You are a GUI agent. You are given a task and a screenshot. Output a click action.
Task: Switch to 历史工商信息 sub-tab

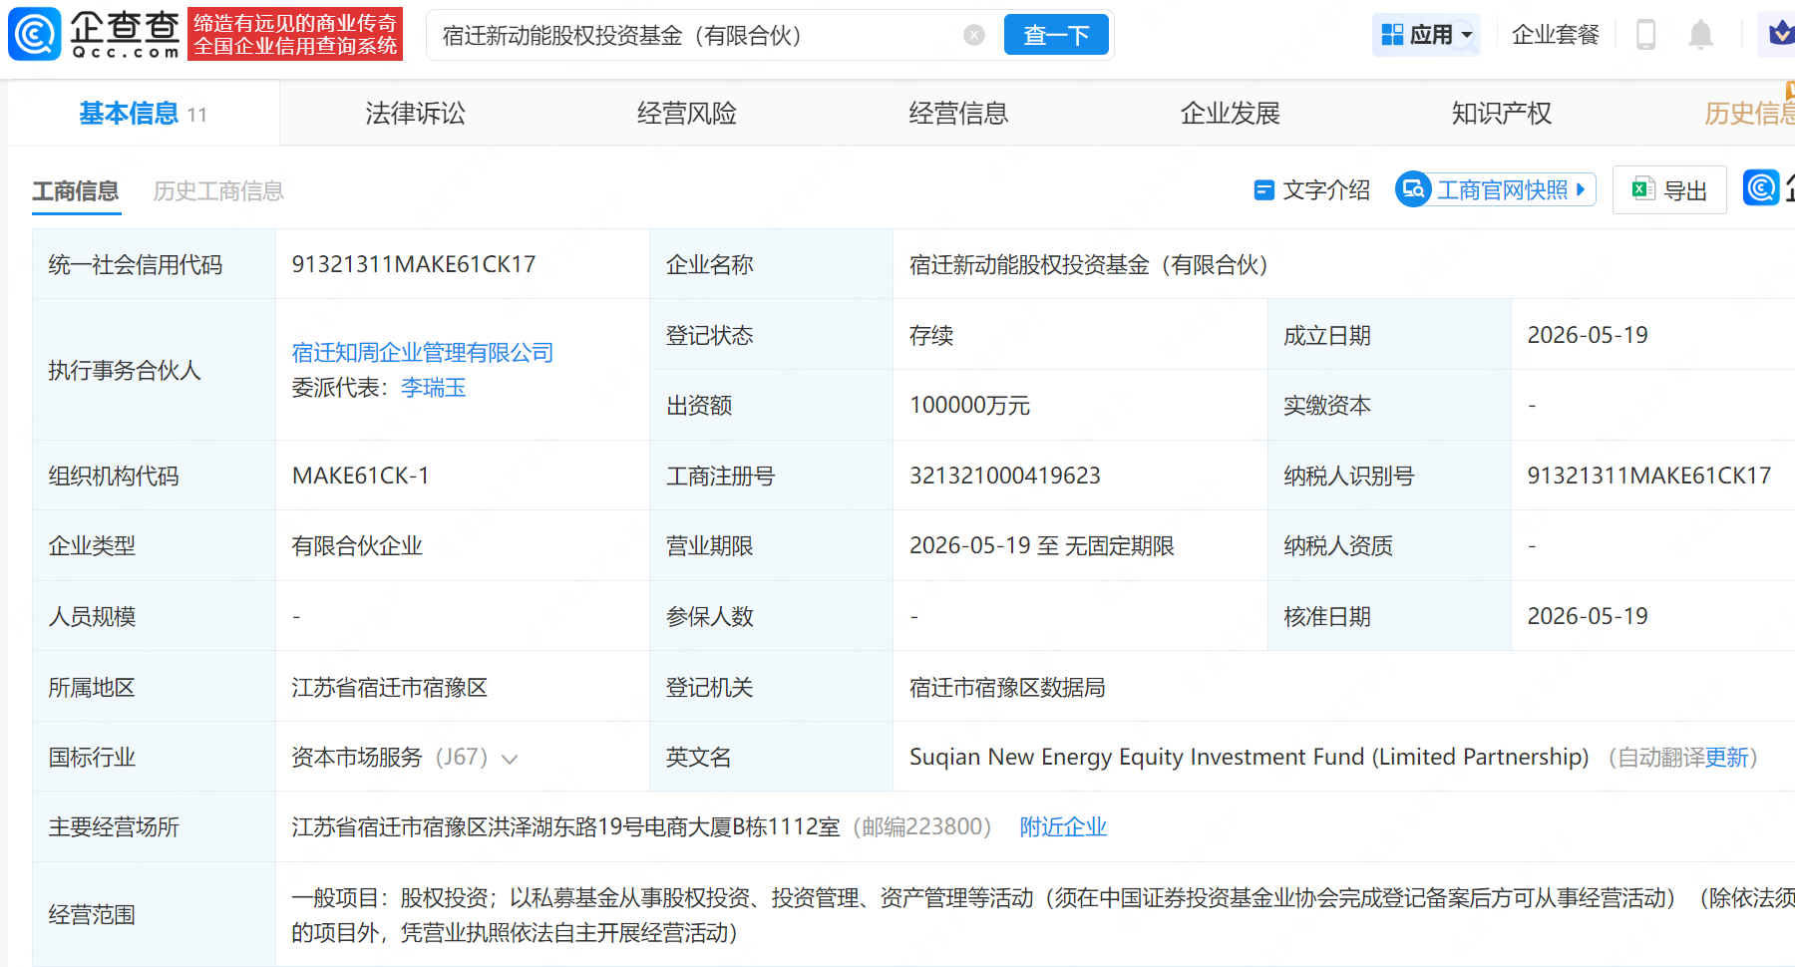218,190
